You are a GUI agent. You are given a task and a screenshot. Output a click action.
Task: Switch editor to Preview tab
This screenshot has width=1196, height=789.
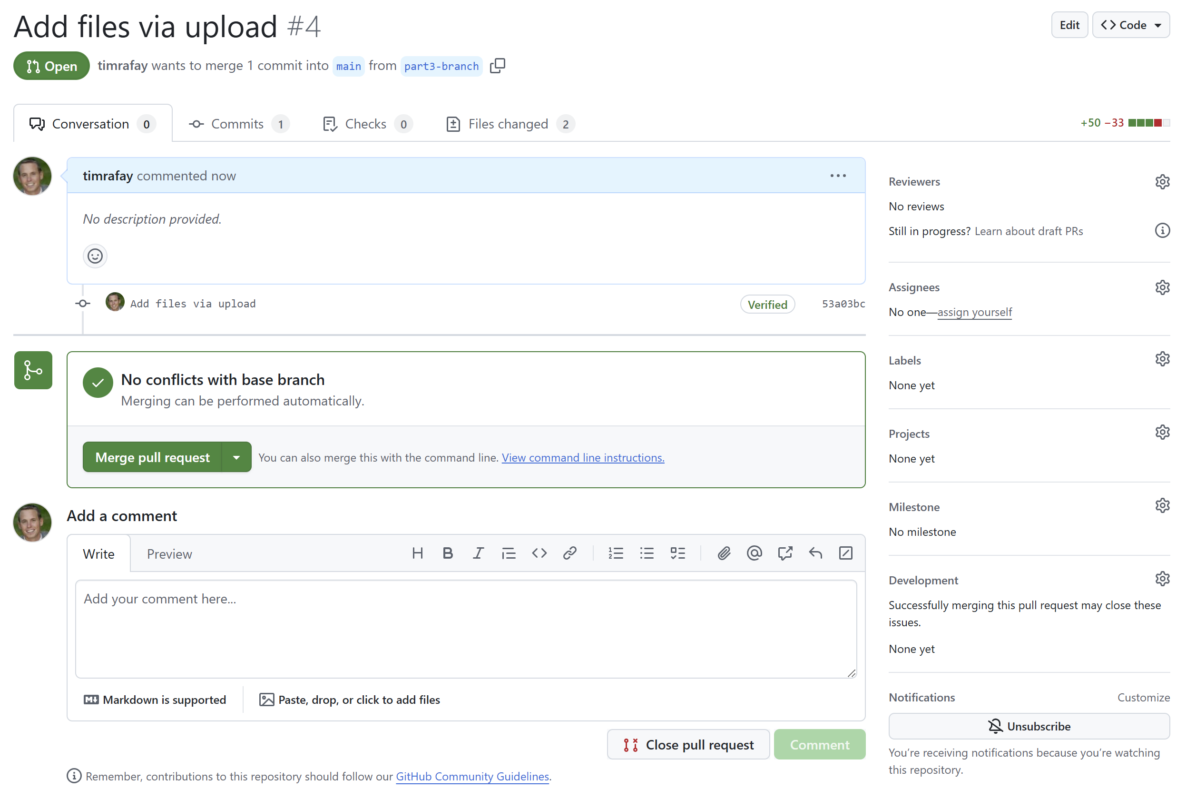169,554
